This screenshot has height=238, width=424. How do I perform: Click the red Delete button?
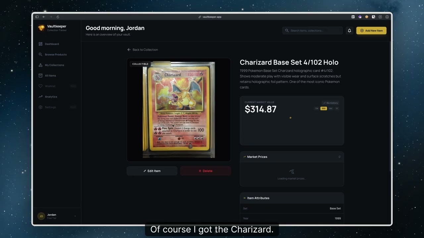click(x=206, y=171)
